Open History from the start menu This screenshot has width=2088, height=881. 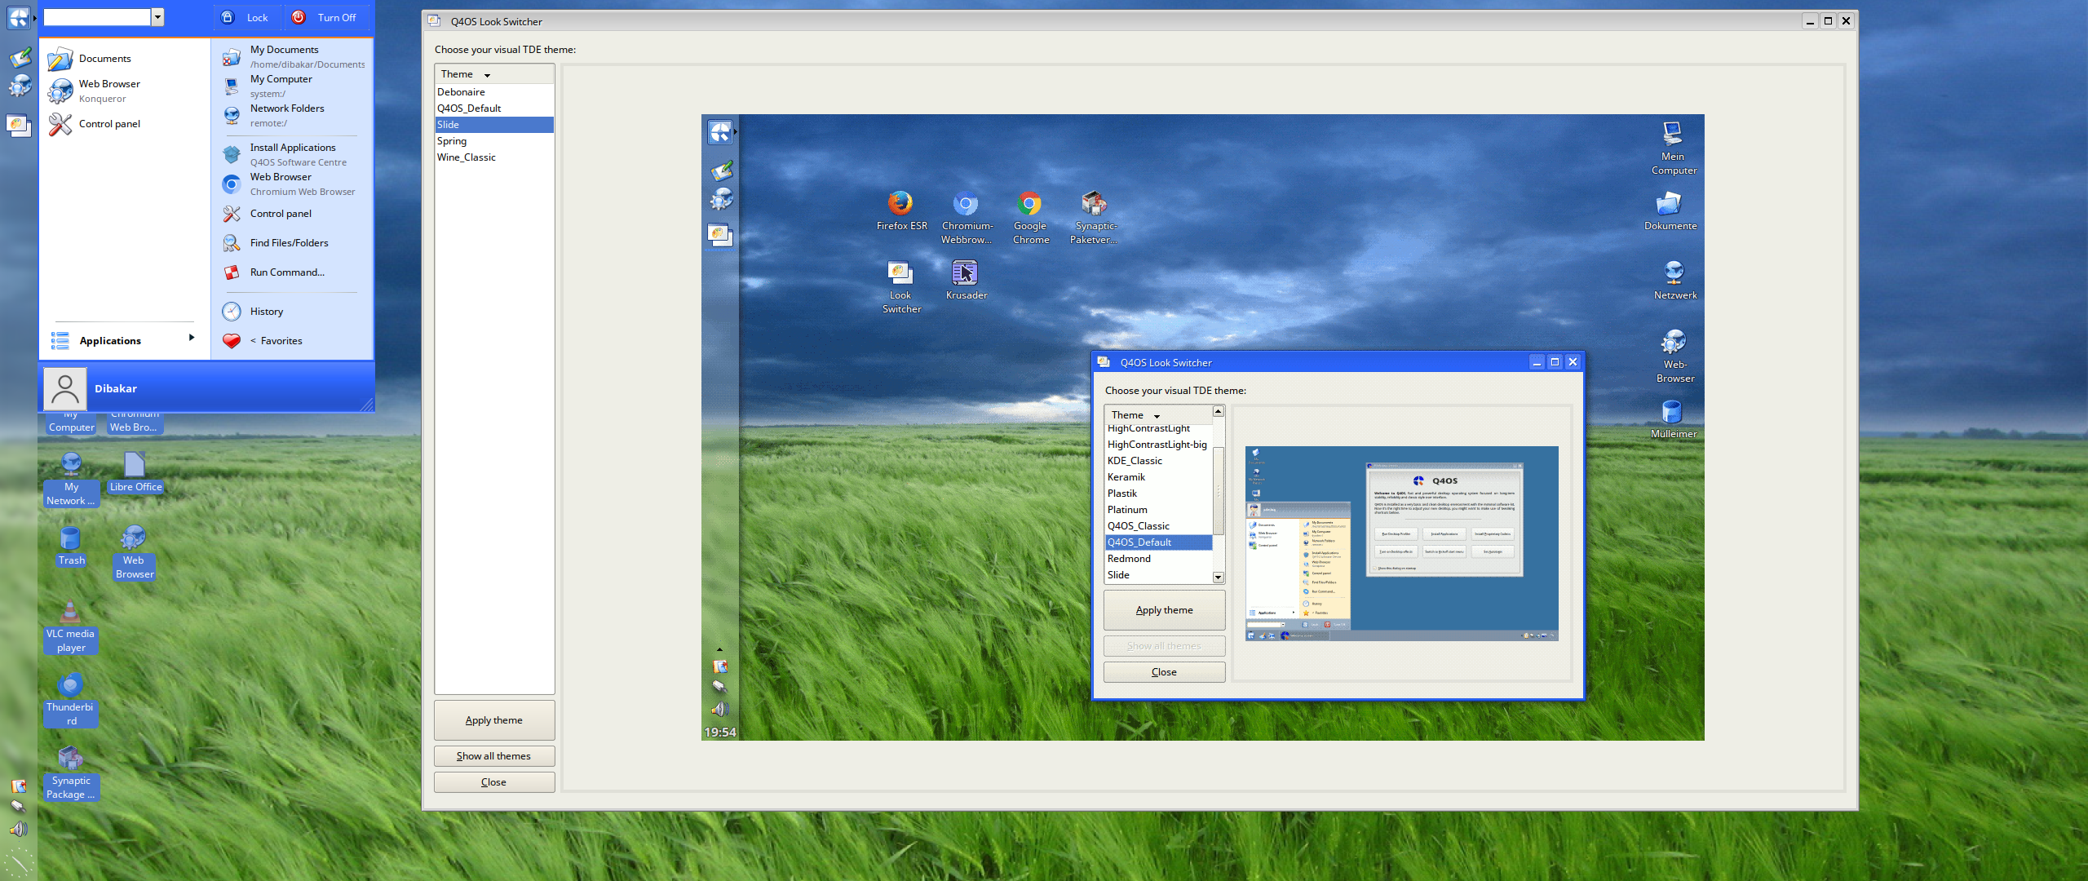click(266, 311)
